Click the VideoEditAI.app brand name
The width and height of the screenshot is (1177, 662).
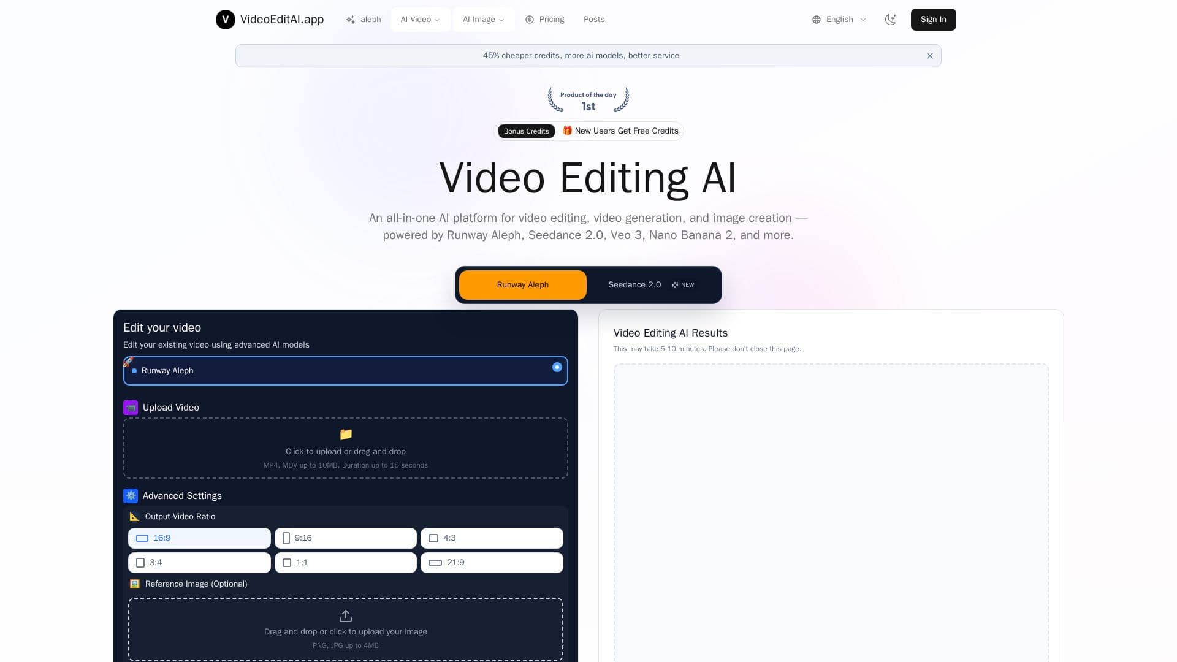tap(282, 20)
